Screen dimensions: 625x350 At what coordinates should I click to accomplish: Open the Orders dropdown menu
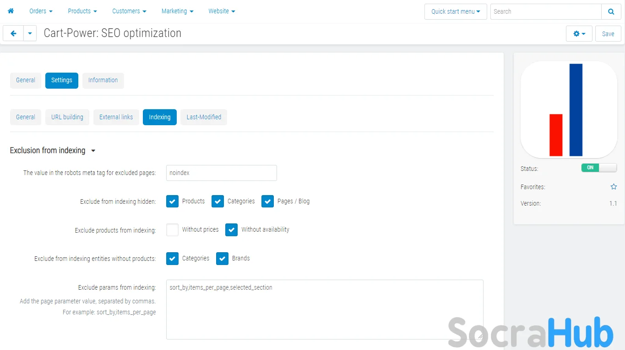41,11
